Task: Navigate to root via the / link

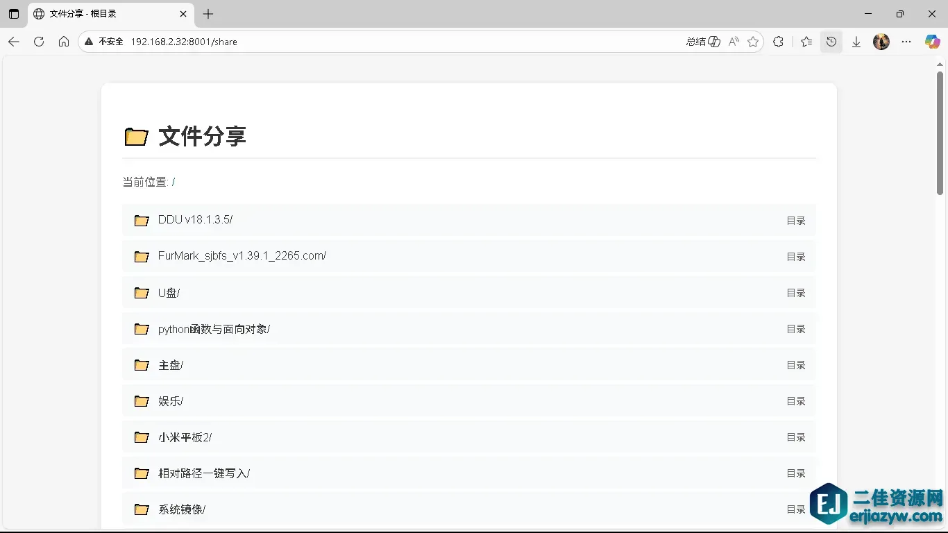Action: tap(173, 182)
